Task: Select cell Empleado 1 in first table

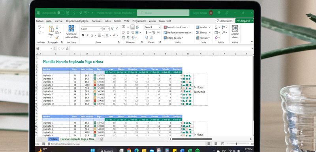Action: [56, 76]
